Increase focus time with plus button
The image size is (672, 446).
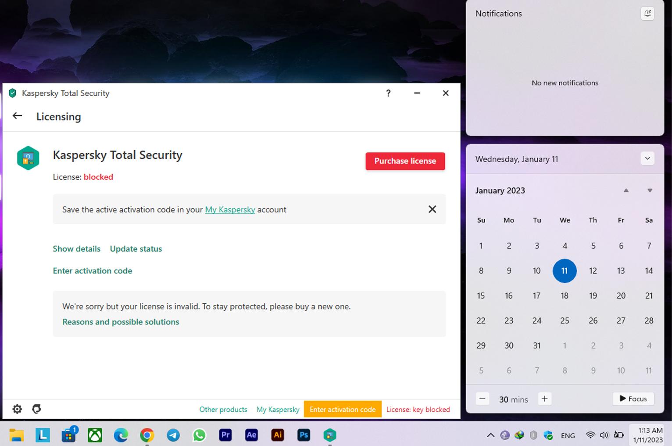point(544,399)
